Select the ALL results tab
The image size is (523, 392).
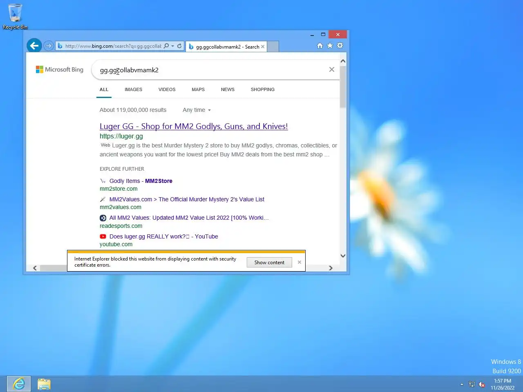tap(104, 89)
